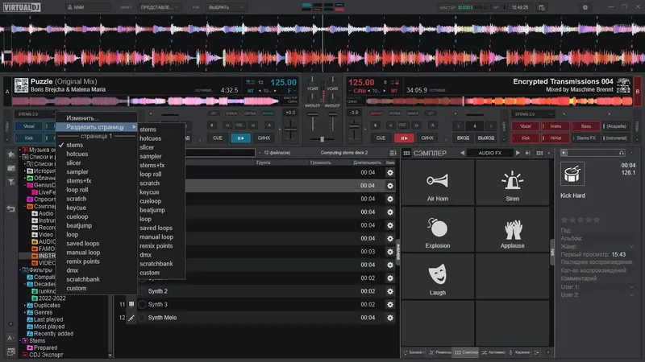Expand the User 2 field dropdown
The height and width of the screenshot is (362, 645).
632,294
